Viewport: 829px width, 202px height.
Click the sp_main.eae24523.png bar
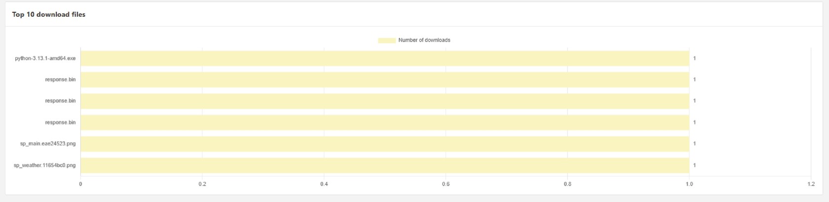pyautogui.click(x=384, y=144)
